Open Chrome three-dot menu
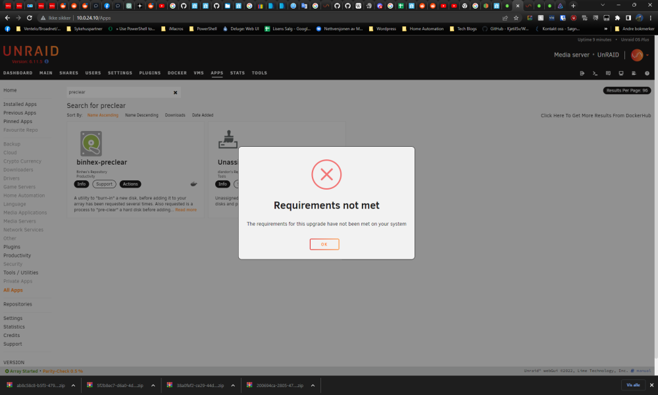 coord(651,18)
